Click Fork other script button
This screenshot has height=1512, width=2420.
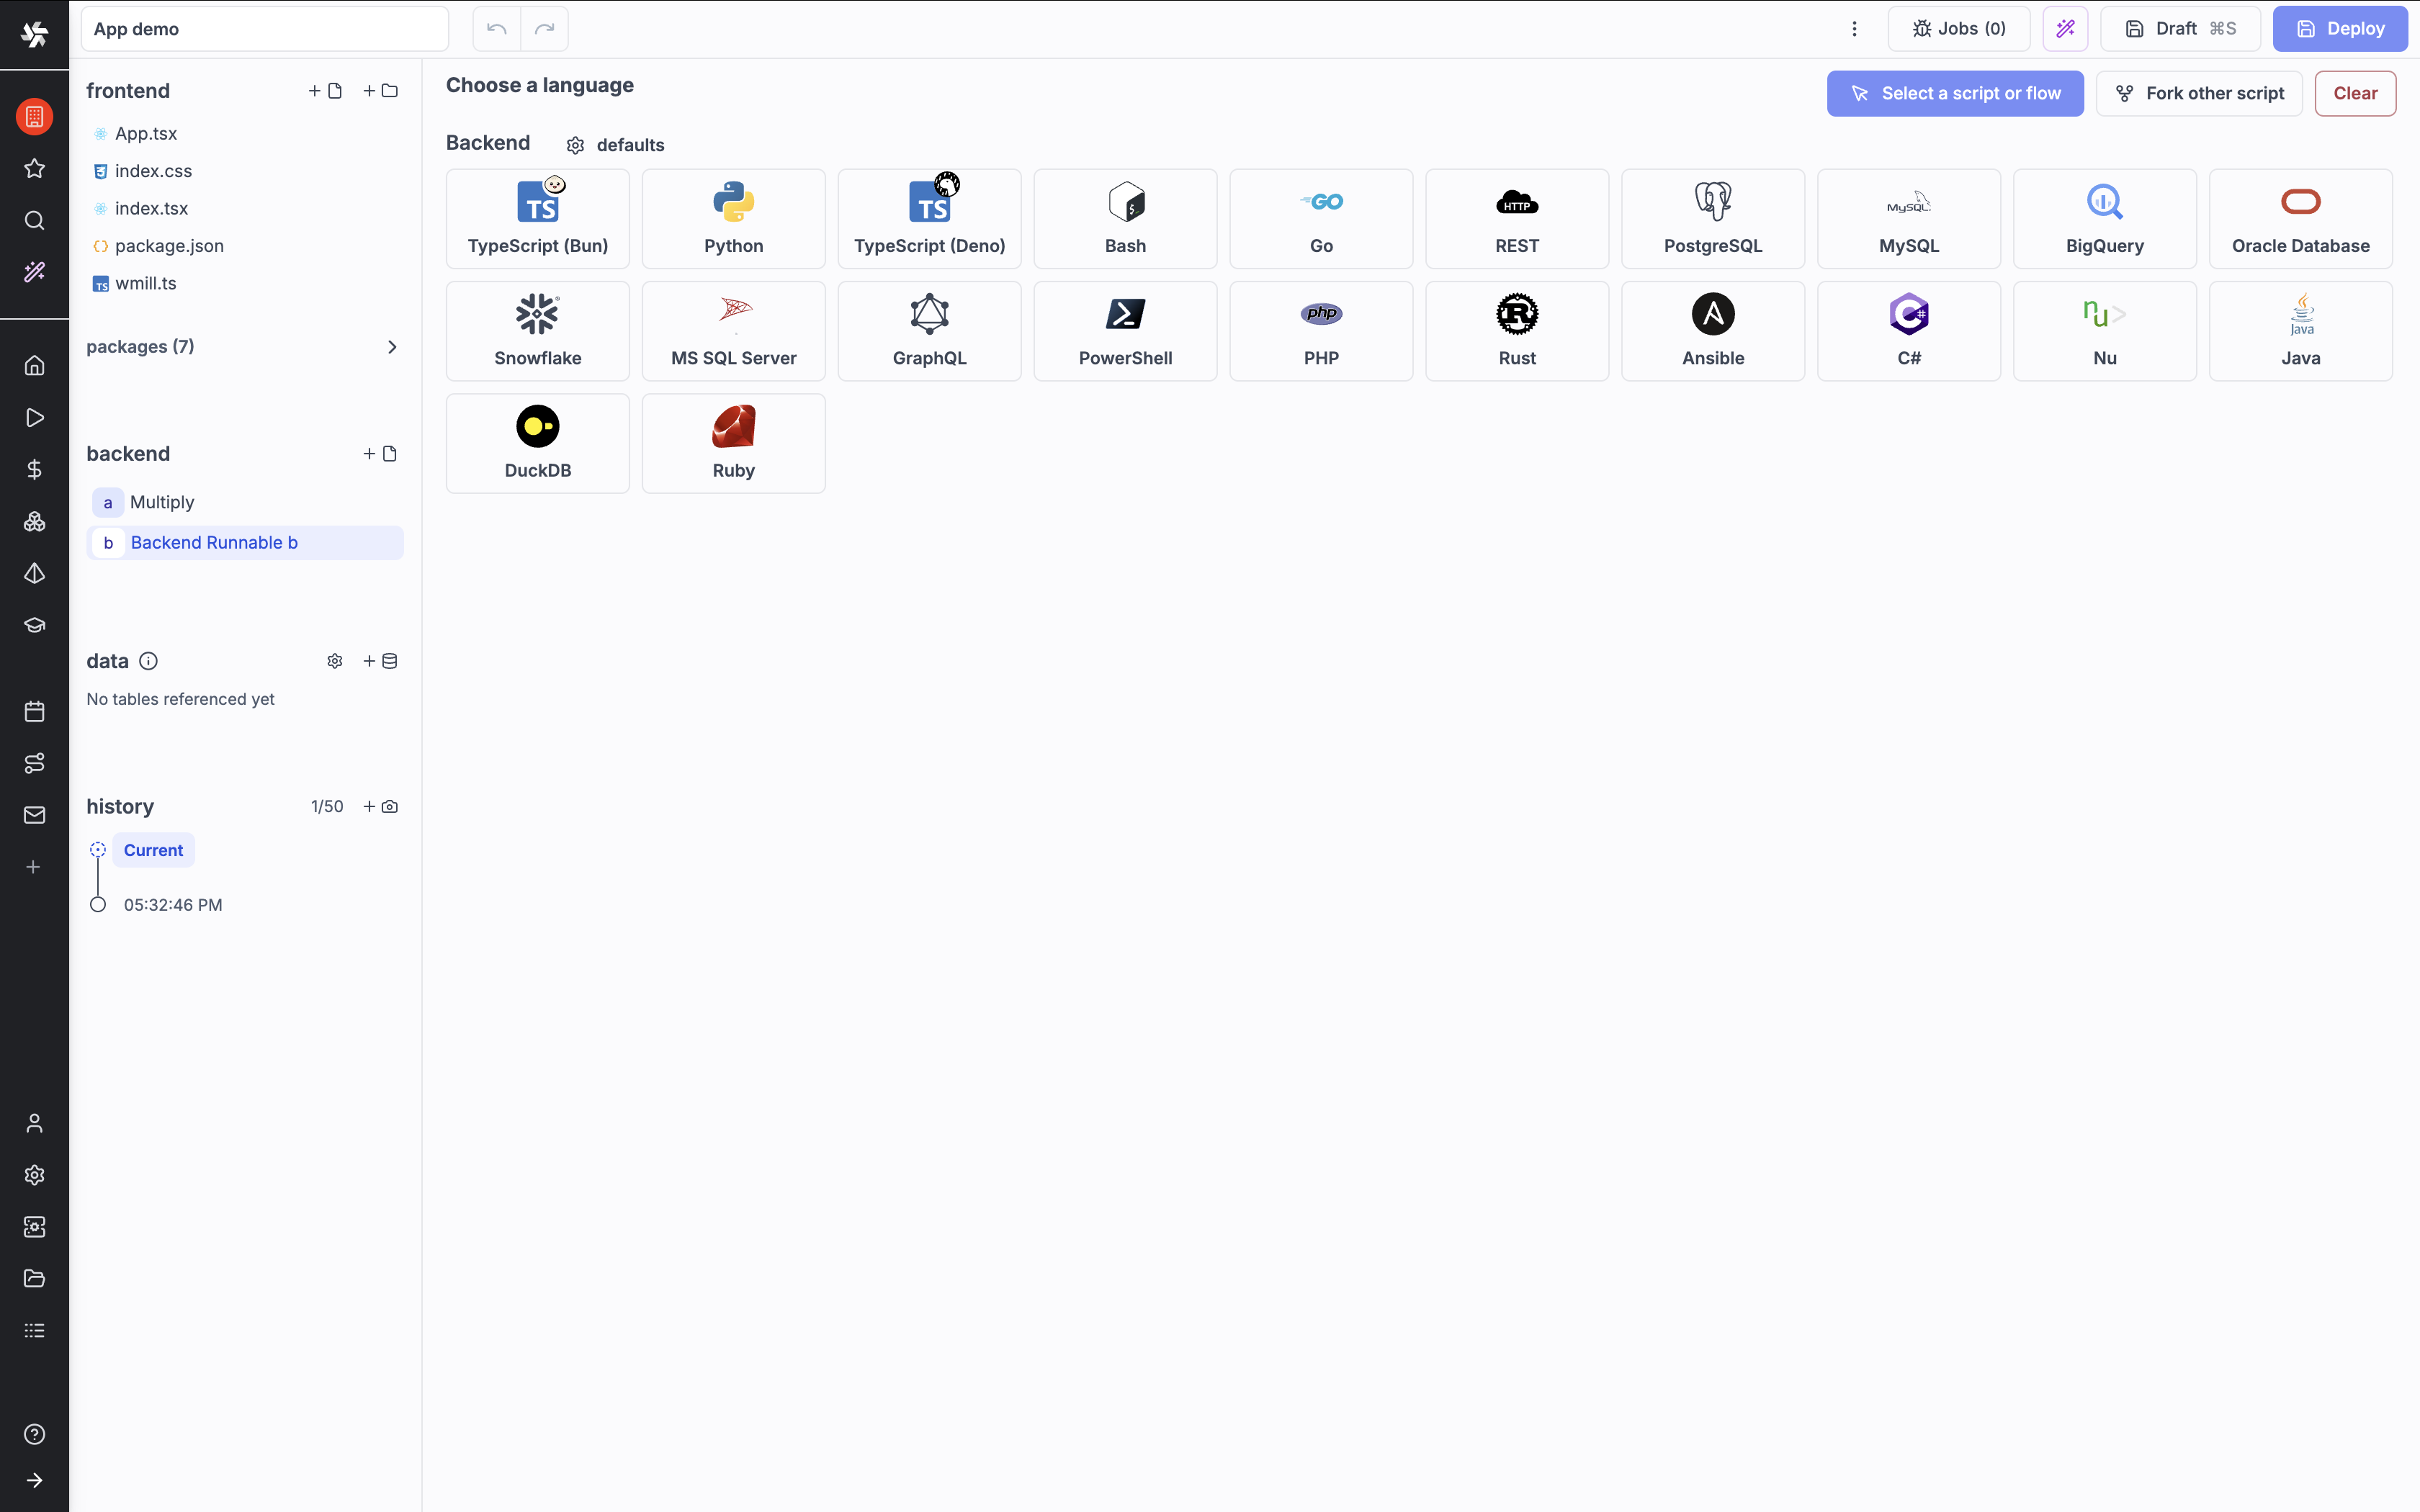pyautogui.click(x=2199, y=94)
